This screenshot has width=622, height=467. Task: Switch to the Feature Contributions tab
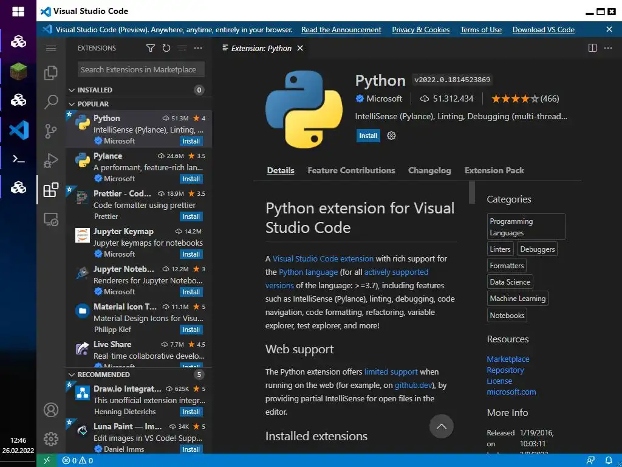[351, 171]
